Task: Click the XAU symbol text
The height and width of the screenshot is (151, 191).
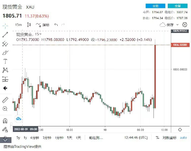Action: click(x=30, y=7)
